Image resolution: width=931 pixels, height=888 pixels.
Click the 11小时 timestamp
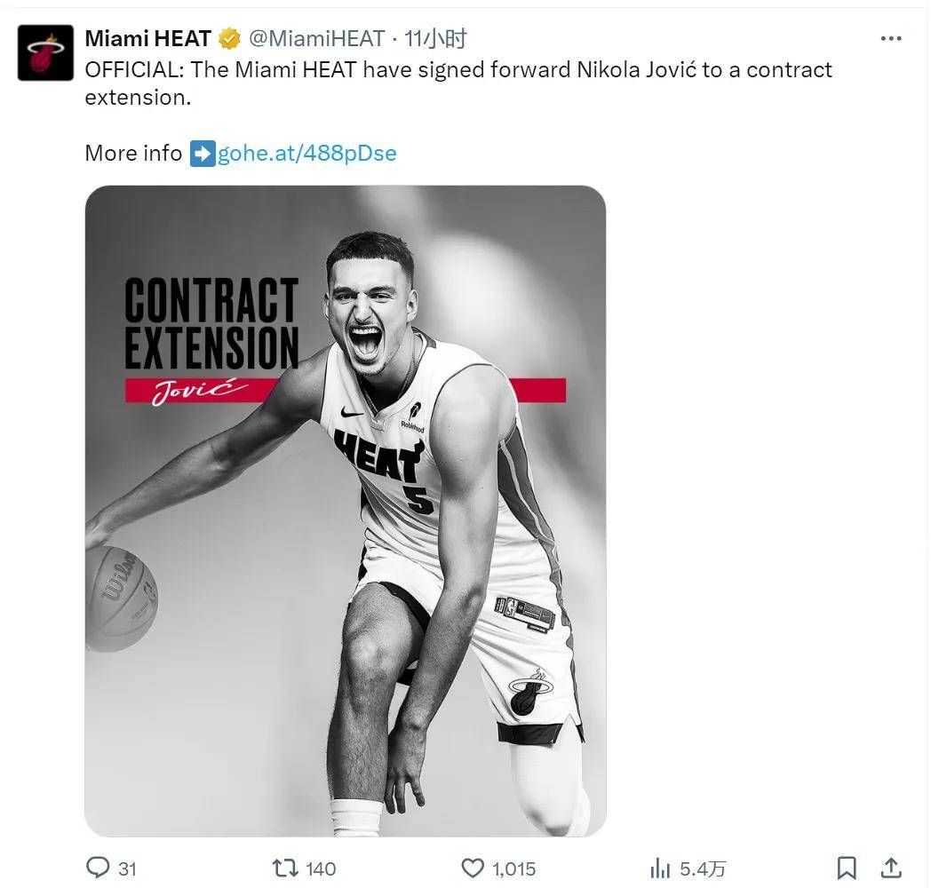pos(435,39)
